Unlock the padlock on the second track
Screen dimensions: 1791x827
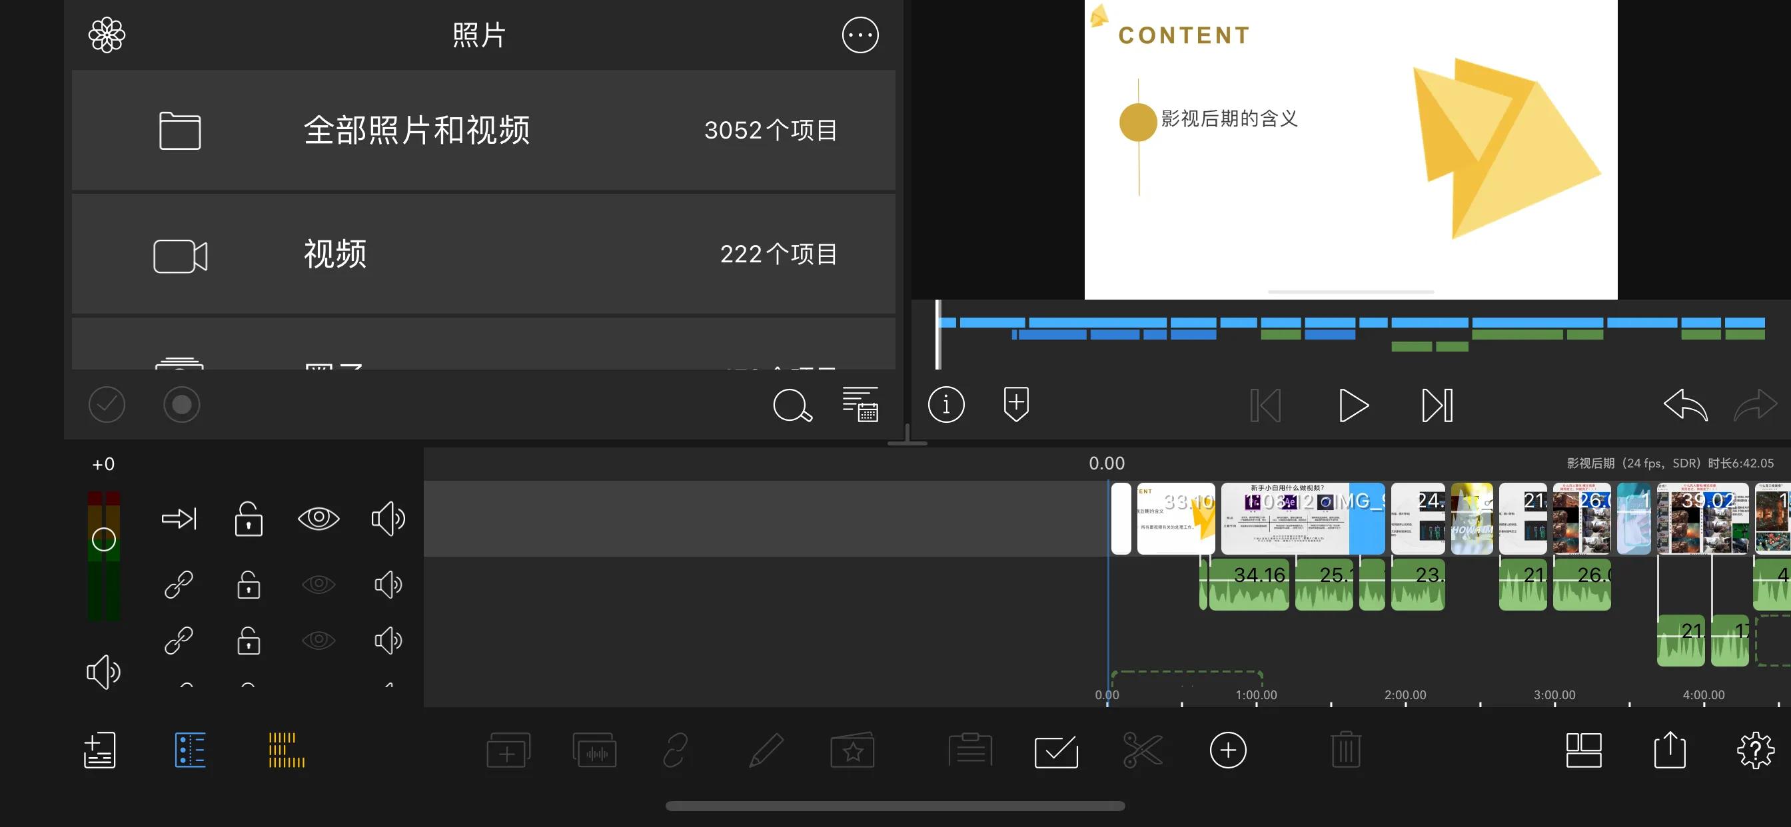[x=249, y=584]
